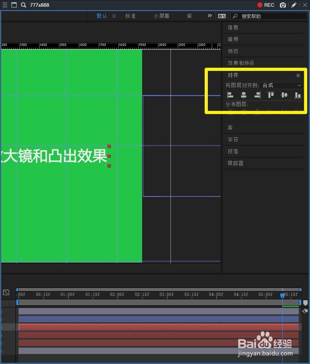Click the 对齐 panel title
This screenshot has height=364, width=310.
(233, 75)
